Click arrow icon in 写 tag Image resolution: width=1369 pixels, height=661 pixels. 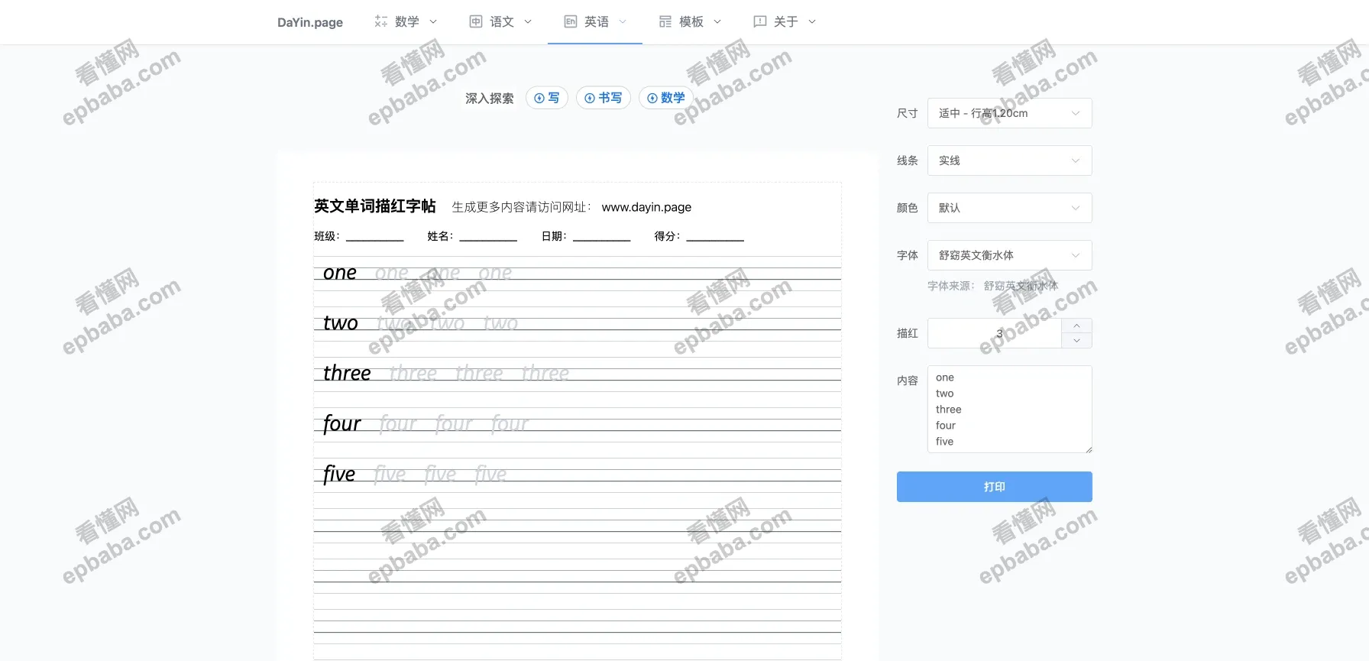click(539, 98)
